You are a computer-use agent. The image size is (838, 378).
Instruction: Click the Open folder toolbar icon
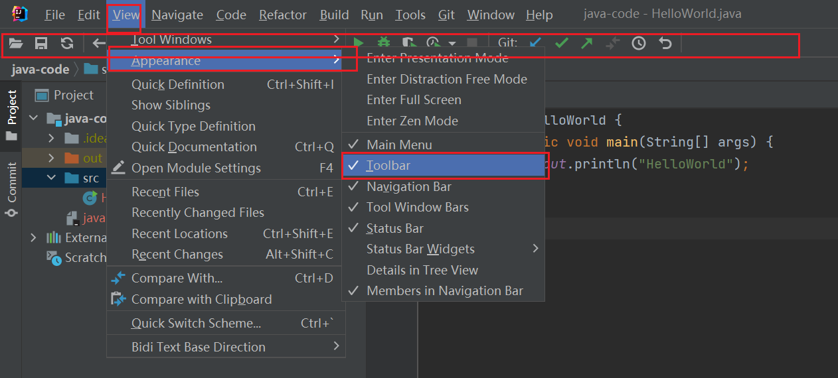point(16,44)
